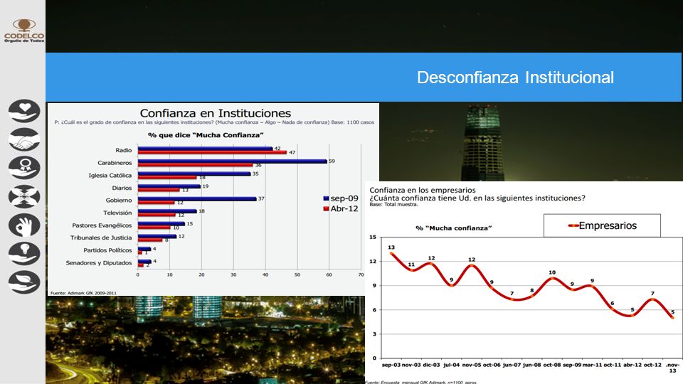Select the converging arrows sidebar icon
Viewport: 683px width, 384px height.
coord(24,196)
